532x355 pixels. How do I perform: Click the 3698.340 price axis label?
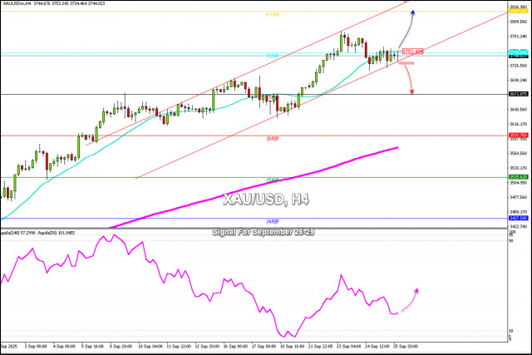pyautogui.click(x=518, y=80)
